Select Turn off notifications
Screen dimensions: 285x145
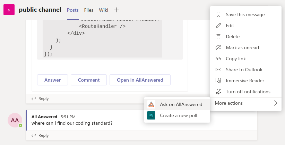(x=246, y=92)
